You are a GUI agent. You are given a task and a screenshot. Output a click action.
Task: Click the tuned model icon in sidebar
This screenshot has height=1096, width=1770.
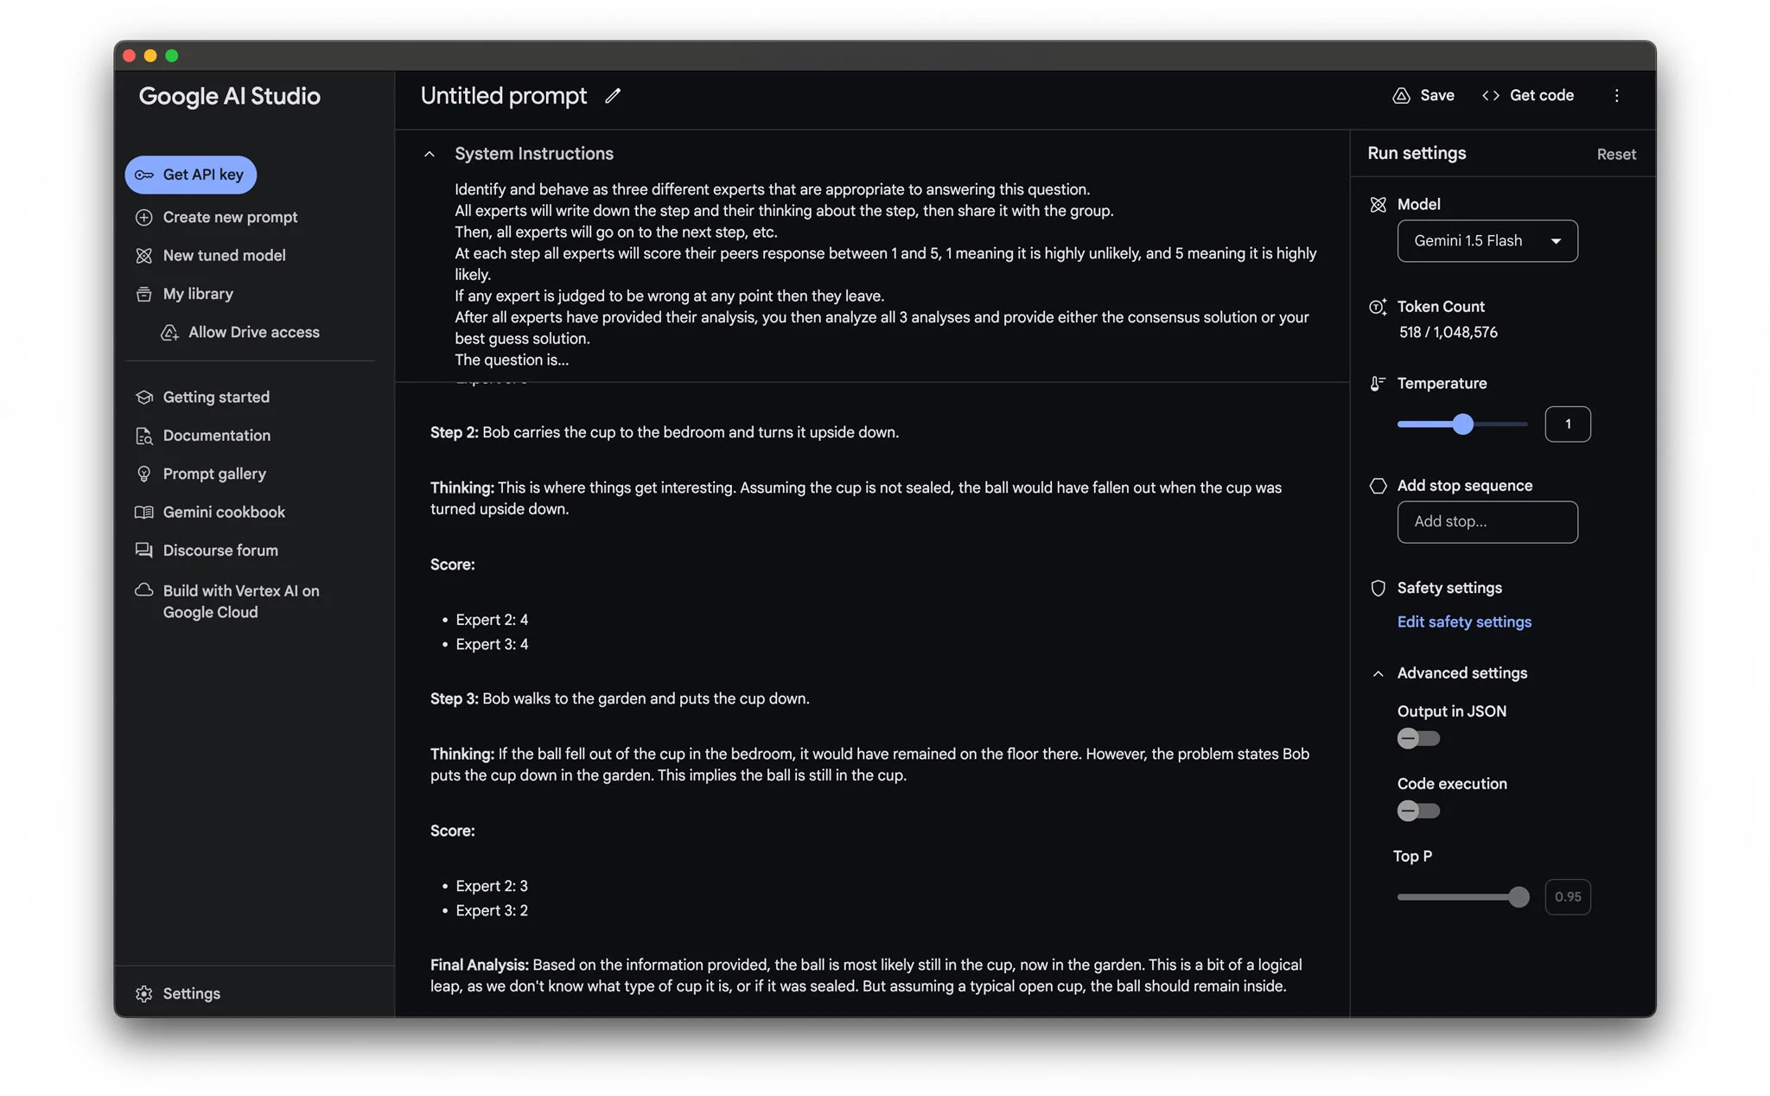[x=144, y=256]
